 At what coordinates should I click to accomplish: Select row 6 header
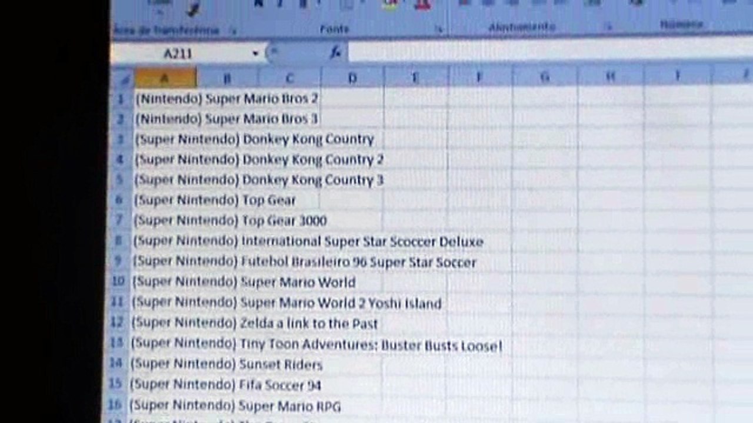coord(120,200)
